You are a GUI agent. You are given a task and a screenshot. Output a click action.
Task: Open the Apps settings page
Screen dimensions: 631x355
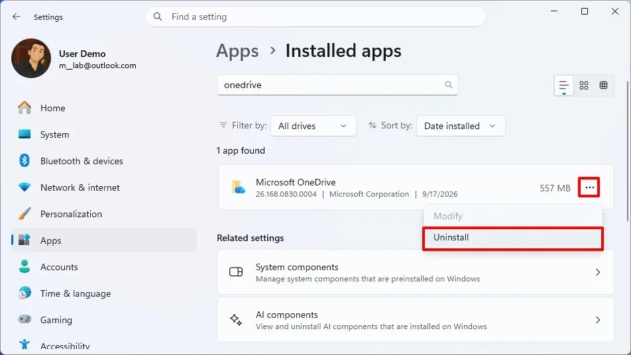(104, 240)
